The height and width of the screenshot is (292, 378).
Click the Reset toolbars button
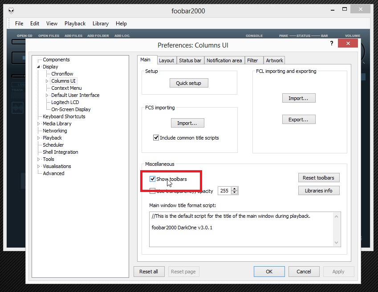(x=319, y=178)
